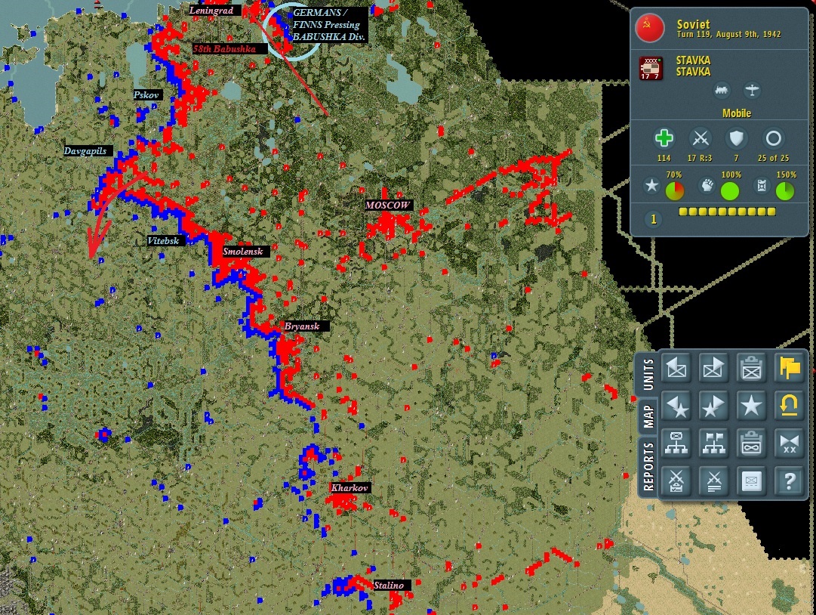
Task: Switch to the MAP tab
Action: point(648,416)
